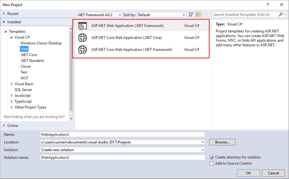Select the SQL Server category
Viewport: 289px width, 179px height.
23,90
